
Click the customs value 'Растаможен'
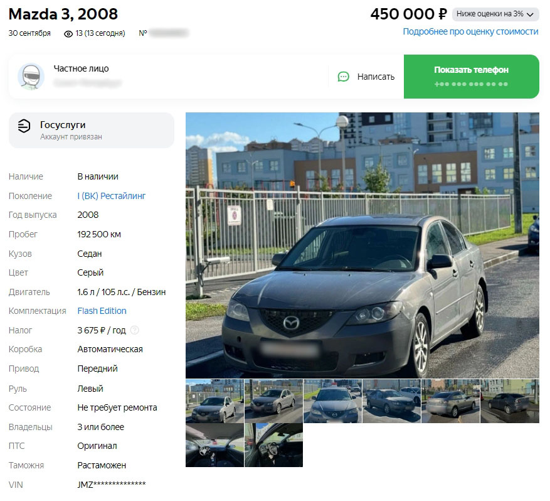pyautogui.click(x=102, y=465)
